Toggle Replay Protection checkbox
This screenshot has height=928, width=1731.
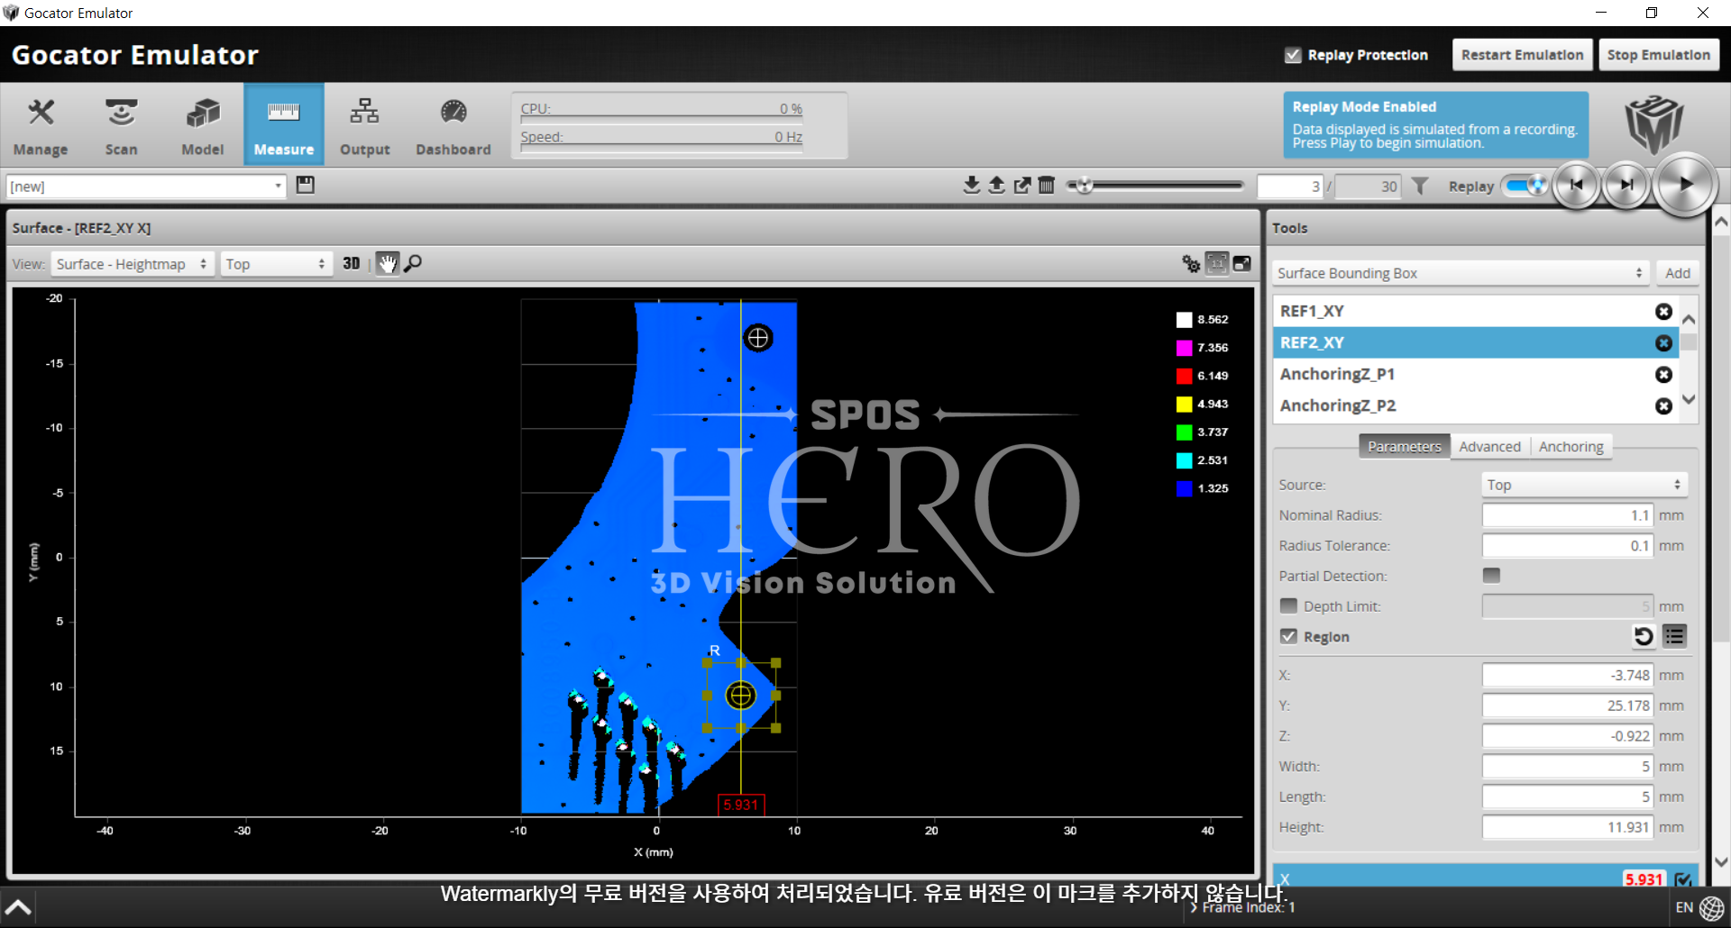(x=1293, y=55)
